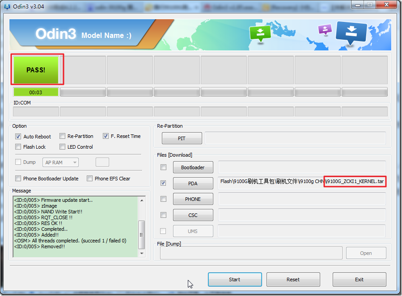This screenshot has width=402, height=296.
Task: Click the Start button
Action: coord(235,279)
